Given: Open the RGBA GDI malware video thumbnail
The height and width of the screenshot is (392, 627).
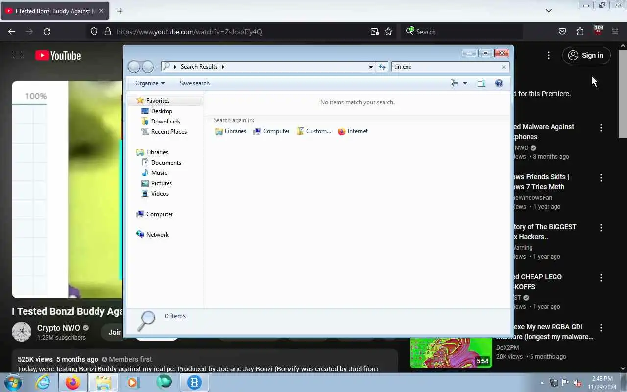Looking at the screenshot, I should (451, 352).
